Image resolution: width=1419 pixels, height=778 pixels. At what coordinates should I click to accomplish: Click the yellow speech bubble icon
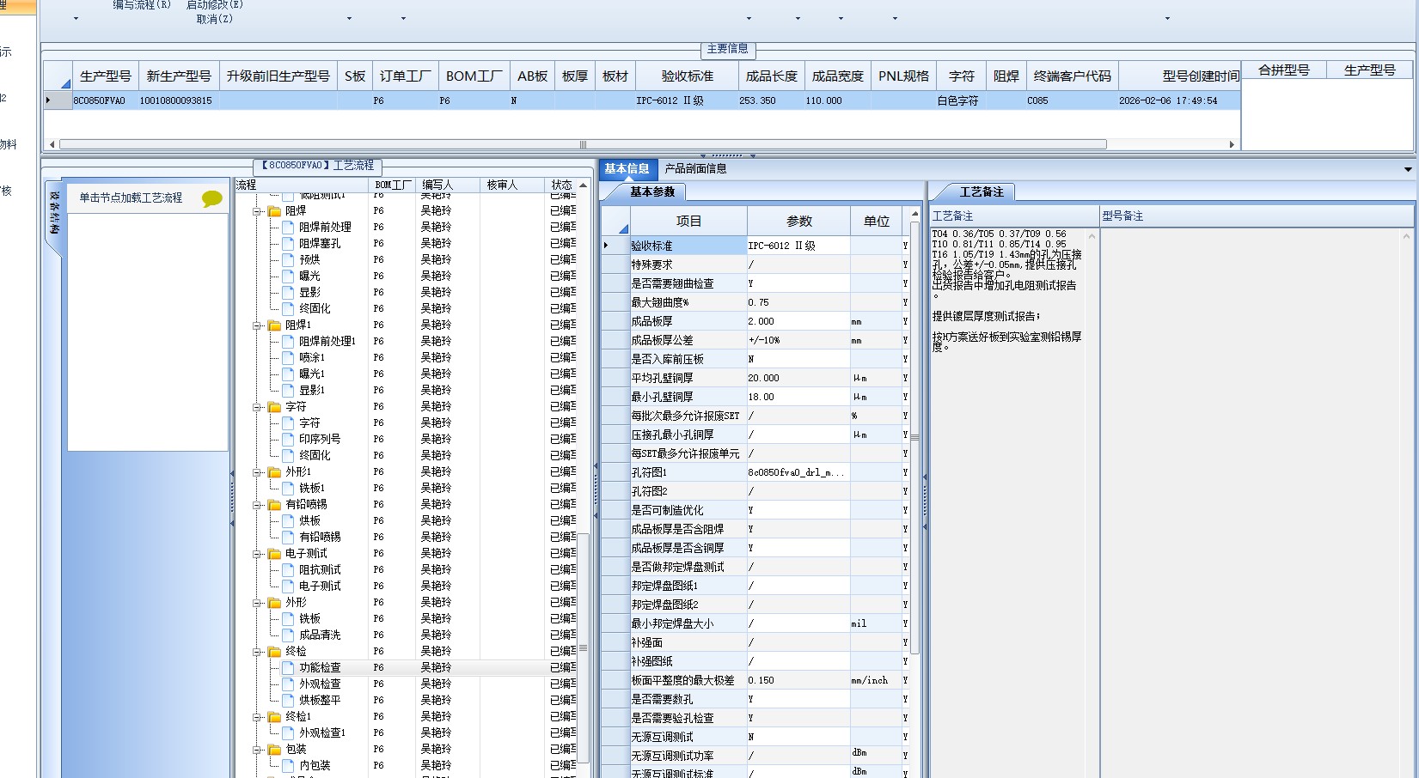point(211,199)
